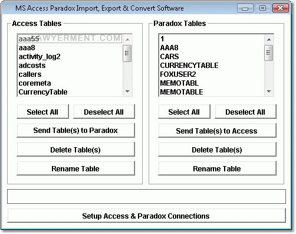This screenshot has height=234, width=296.
Task: Click Paradox list scrollbar down arrow
Action: 269,91
